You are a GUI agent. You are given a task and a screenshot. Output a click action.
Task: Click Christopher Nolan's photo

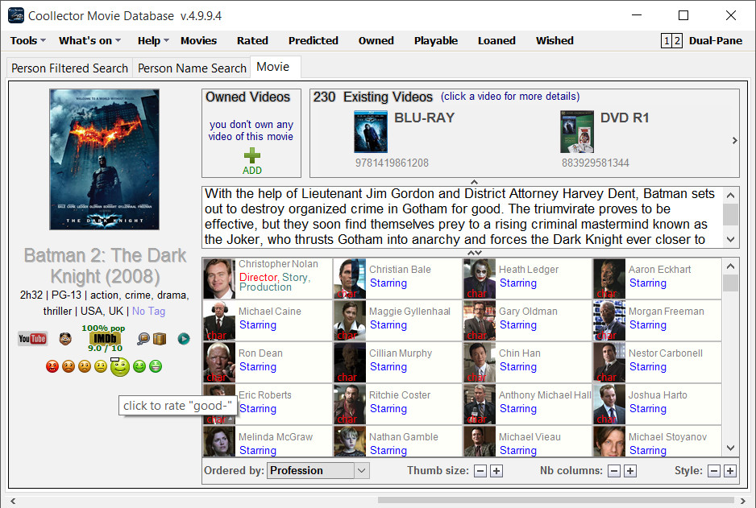pos(219,279)
